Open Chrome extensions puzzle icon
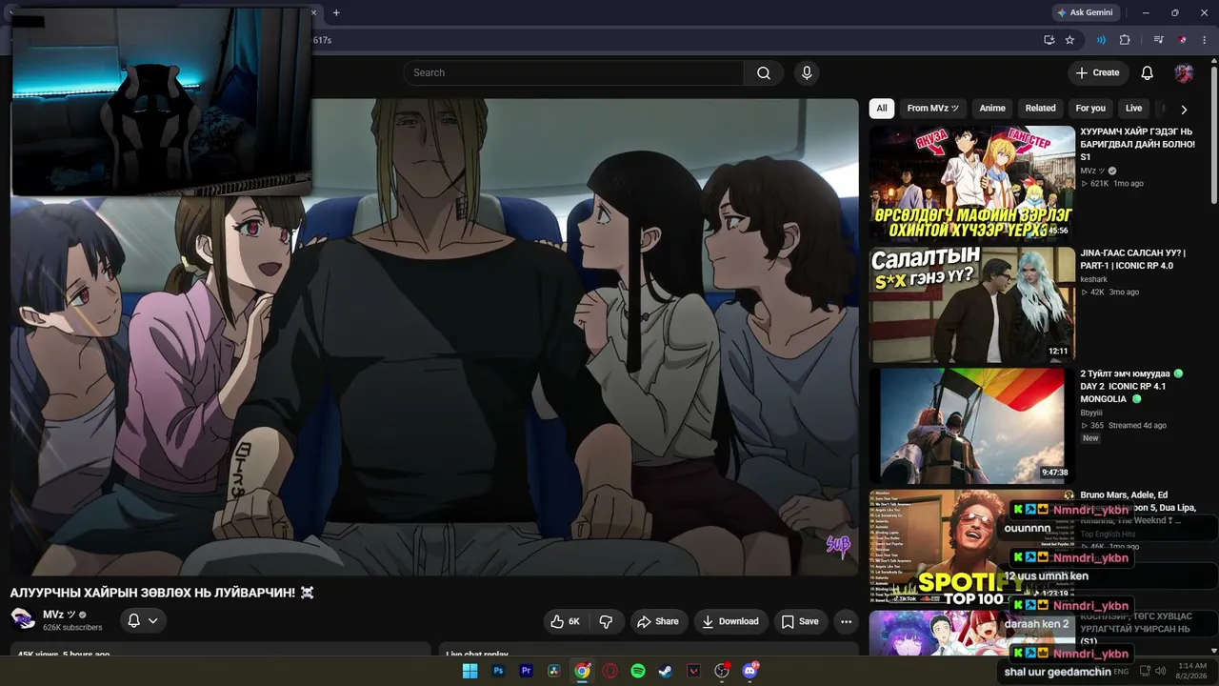 point(1125,40)
